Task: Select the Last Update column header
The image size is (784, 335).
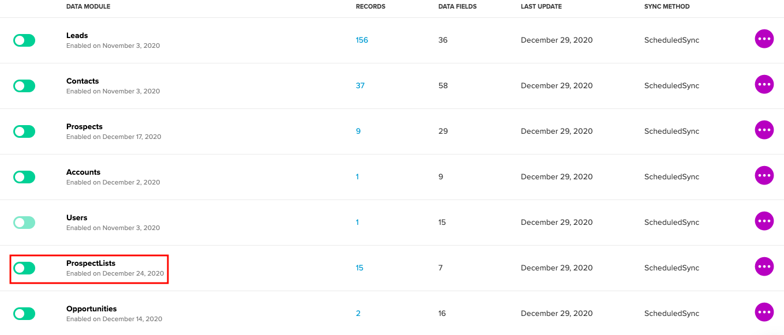Action: point(541,7)
